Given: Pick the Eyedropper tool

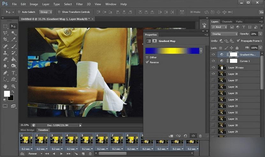Looking at the screenshot, I should [13, 39].
